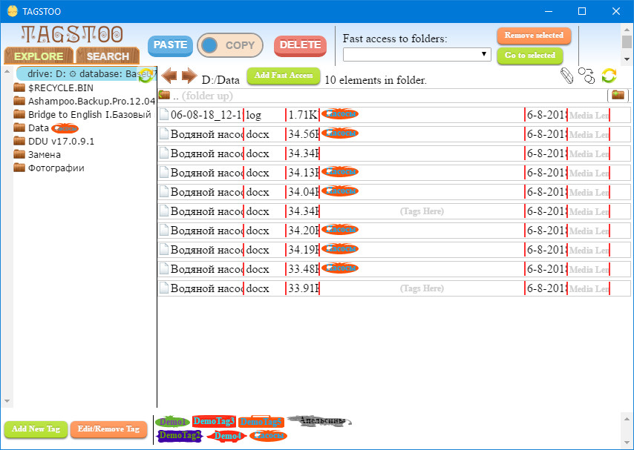Open the Bridge to English folder in the tree
Viewport: 634px width, 450px height.
[90, 114]
